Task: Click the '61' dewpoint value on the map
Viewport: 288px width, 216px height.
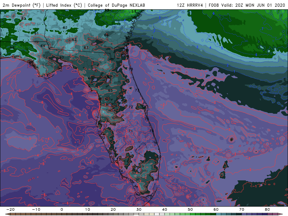Action: pos(36,33)
